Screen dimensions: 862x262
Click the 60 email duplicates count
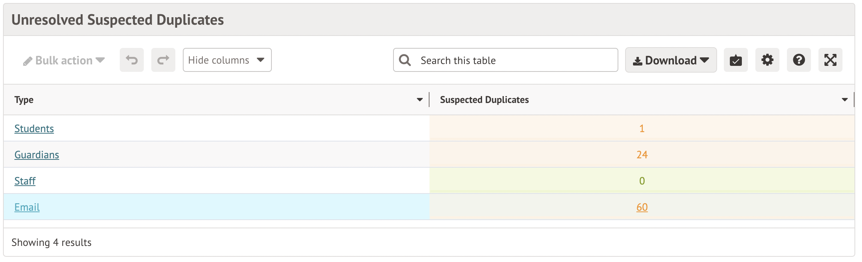coord(642,207)
